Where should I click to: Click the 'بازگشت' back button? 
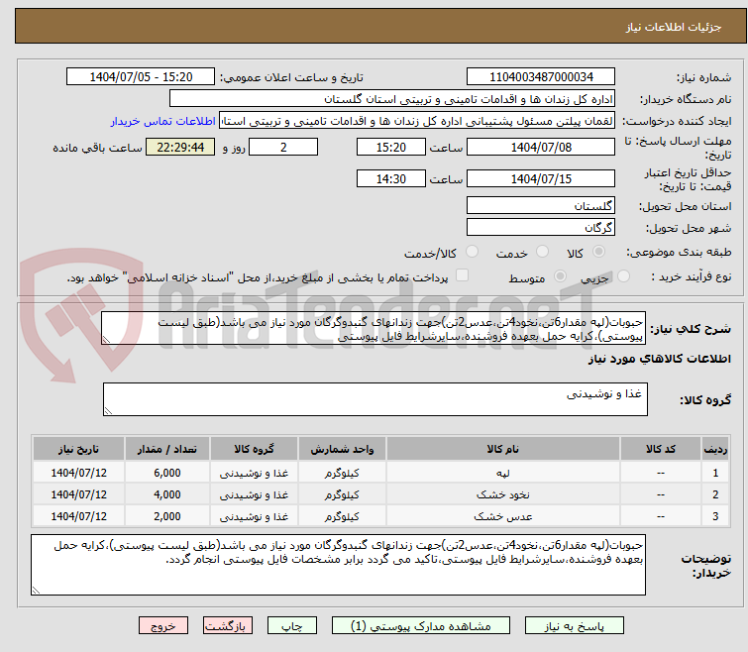pyautogui.click(x=229, y=626)
